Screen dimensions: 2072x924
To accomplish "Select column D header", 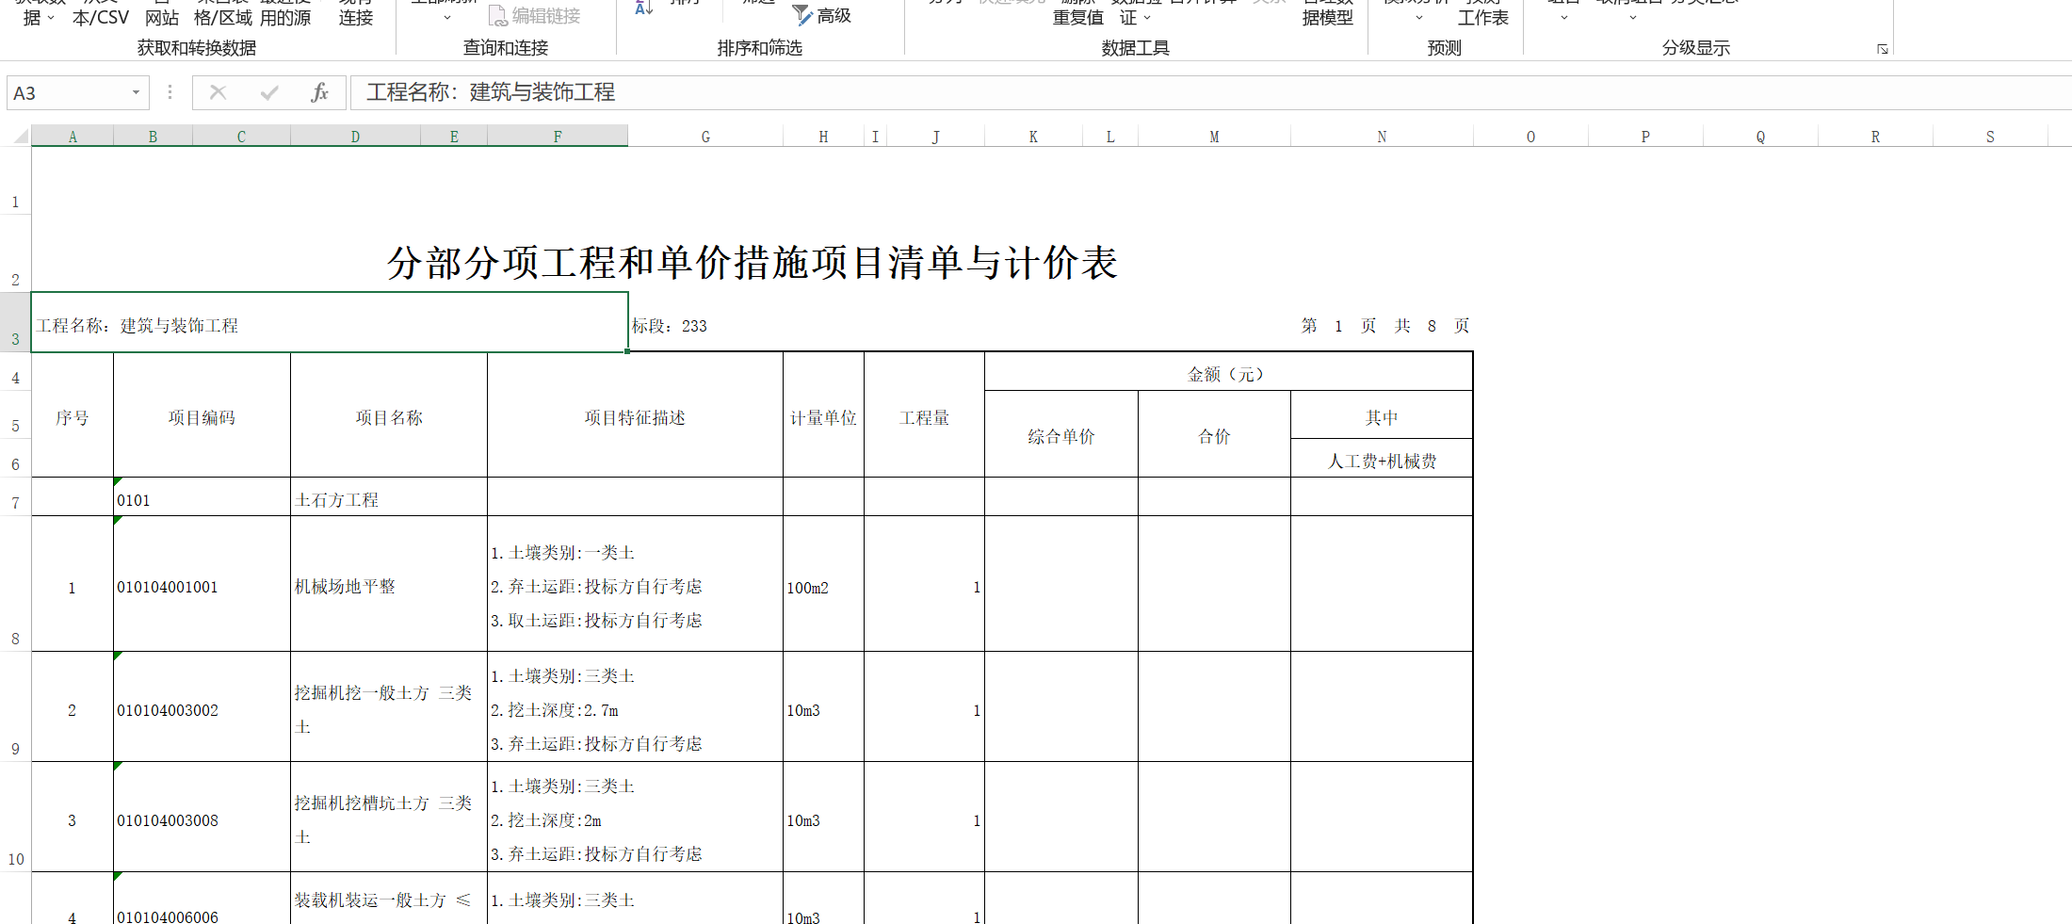I will [355, 137].
